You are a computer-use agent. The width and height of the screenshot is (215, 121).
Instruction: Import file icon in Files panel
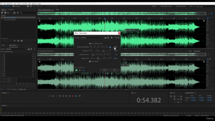pyautogui.click(x=5, y=13)
